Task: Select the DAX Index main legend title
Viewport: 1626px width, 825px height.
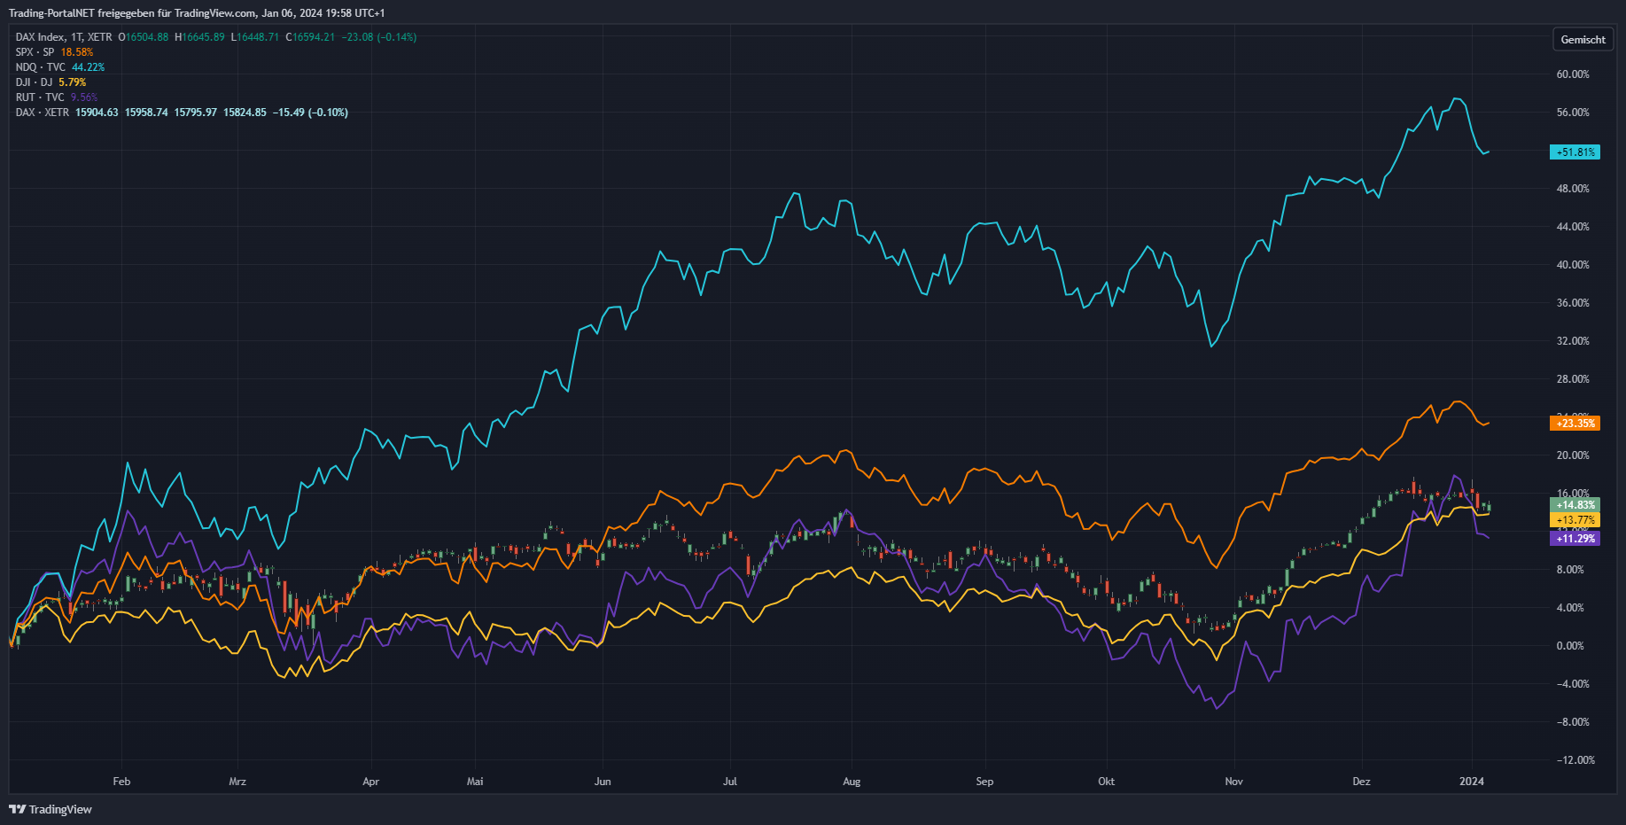Action: (64, 37)
